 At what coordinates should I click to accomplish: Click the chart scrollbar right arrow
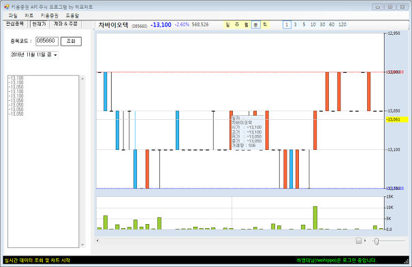pyautogui.click(x=365, y=240)
